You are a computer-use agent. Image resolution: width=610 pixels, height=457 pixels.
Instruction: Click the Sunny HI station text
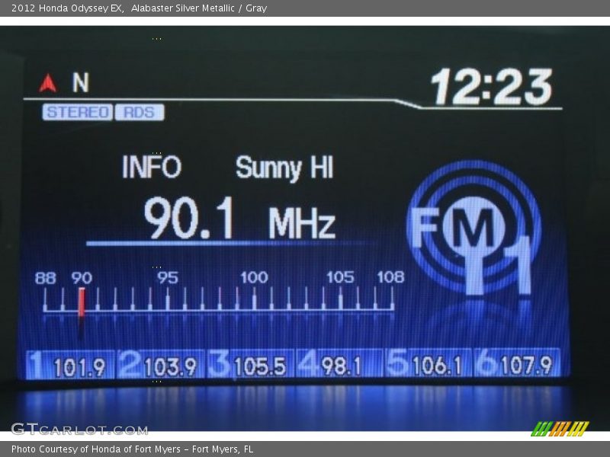284,168
